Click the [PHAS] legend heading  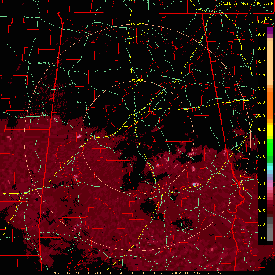[258, 21]
